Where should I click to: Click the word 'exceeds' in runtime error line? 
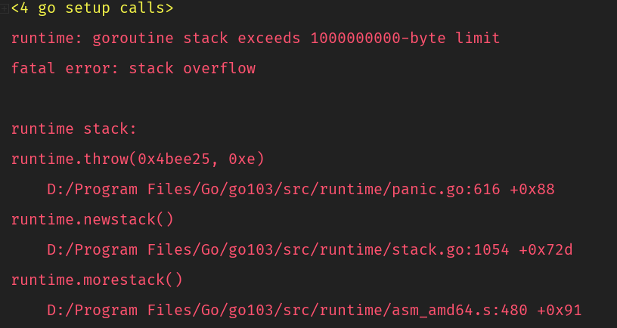coord(269,38)
